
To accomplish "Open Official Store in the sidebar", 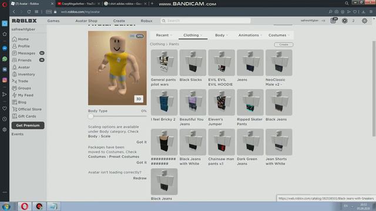I will [27, 109].
